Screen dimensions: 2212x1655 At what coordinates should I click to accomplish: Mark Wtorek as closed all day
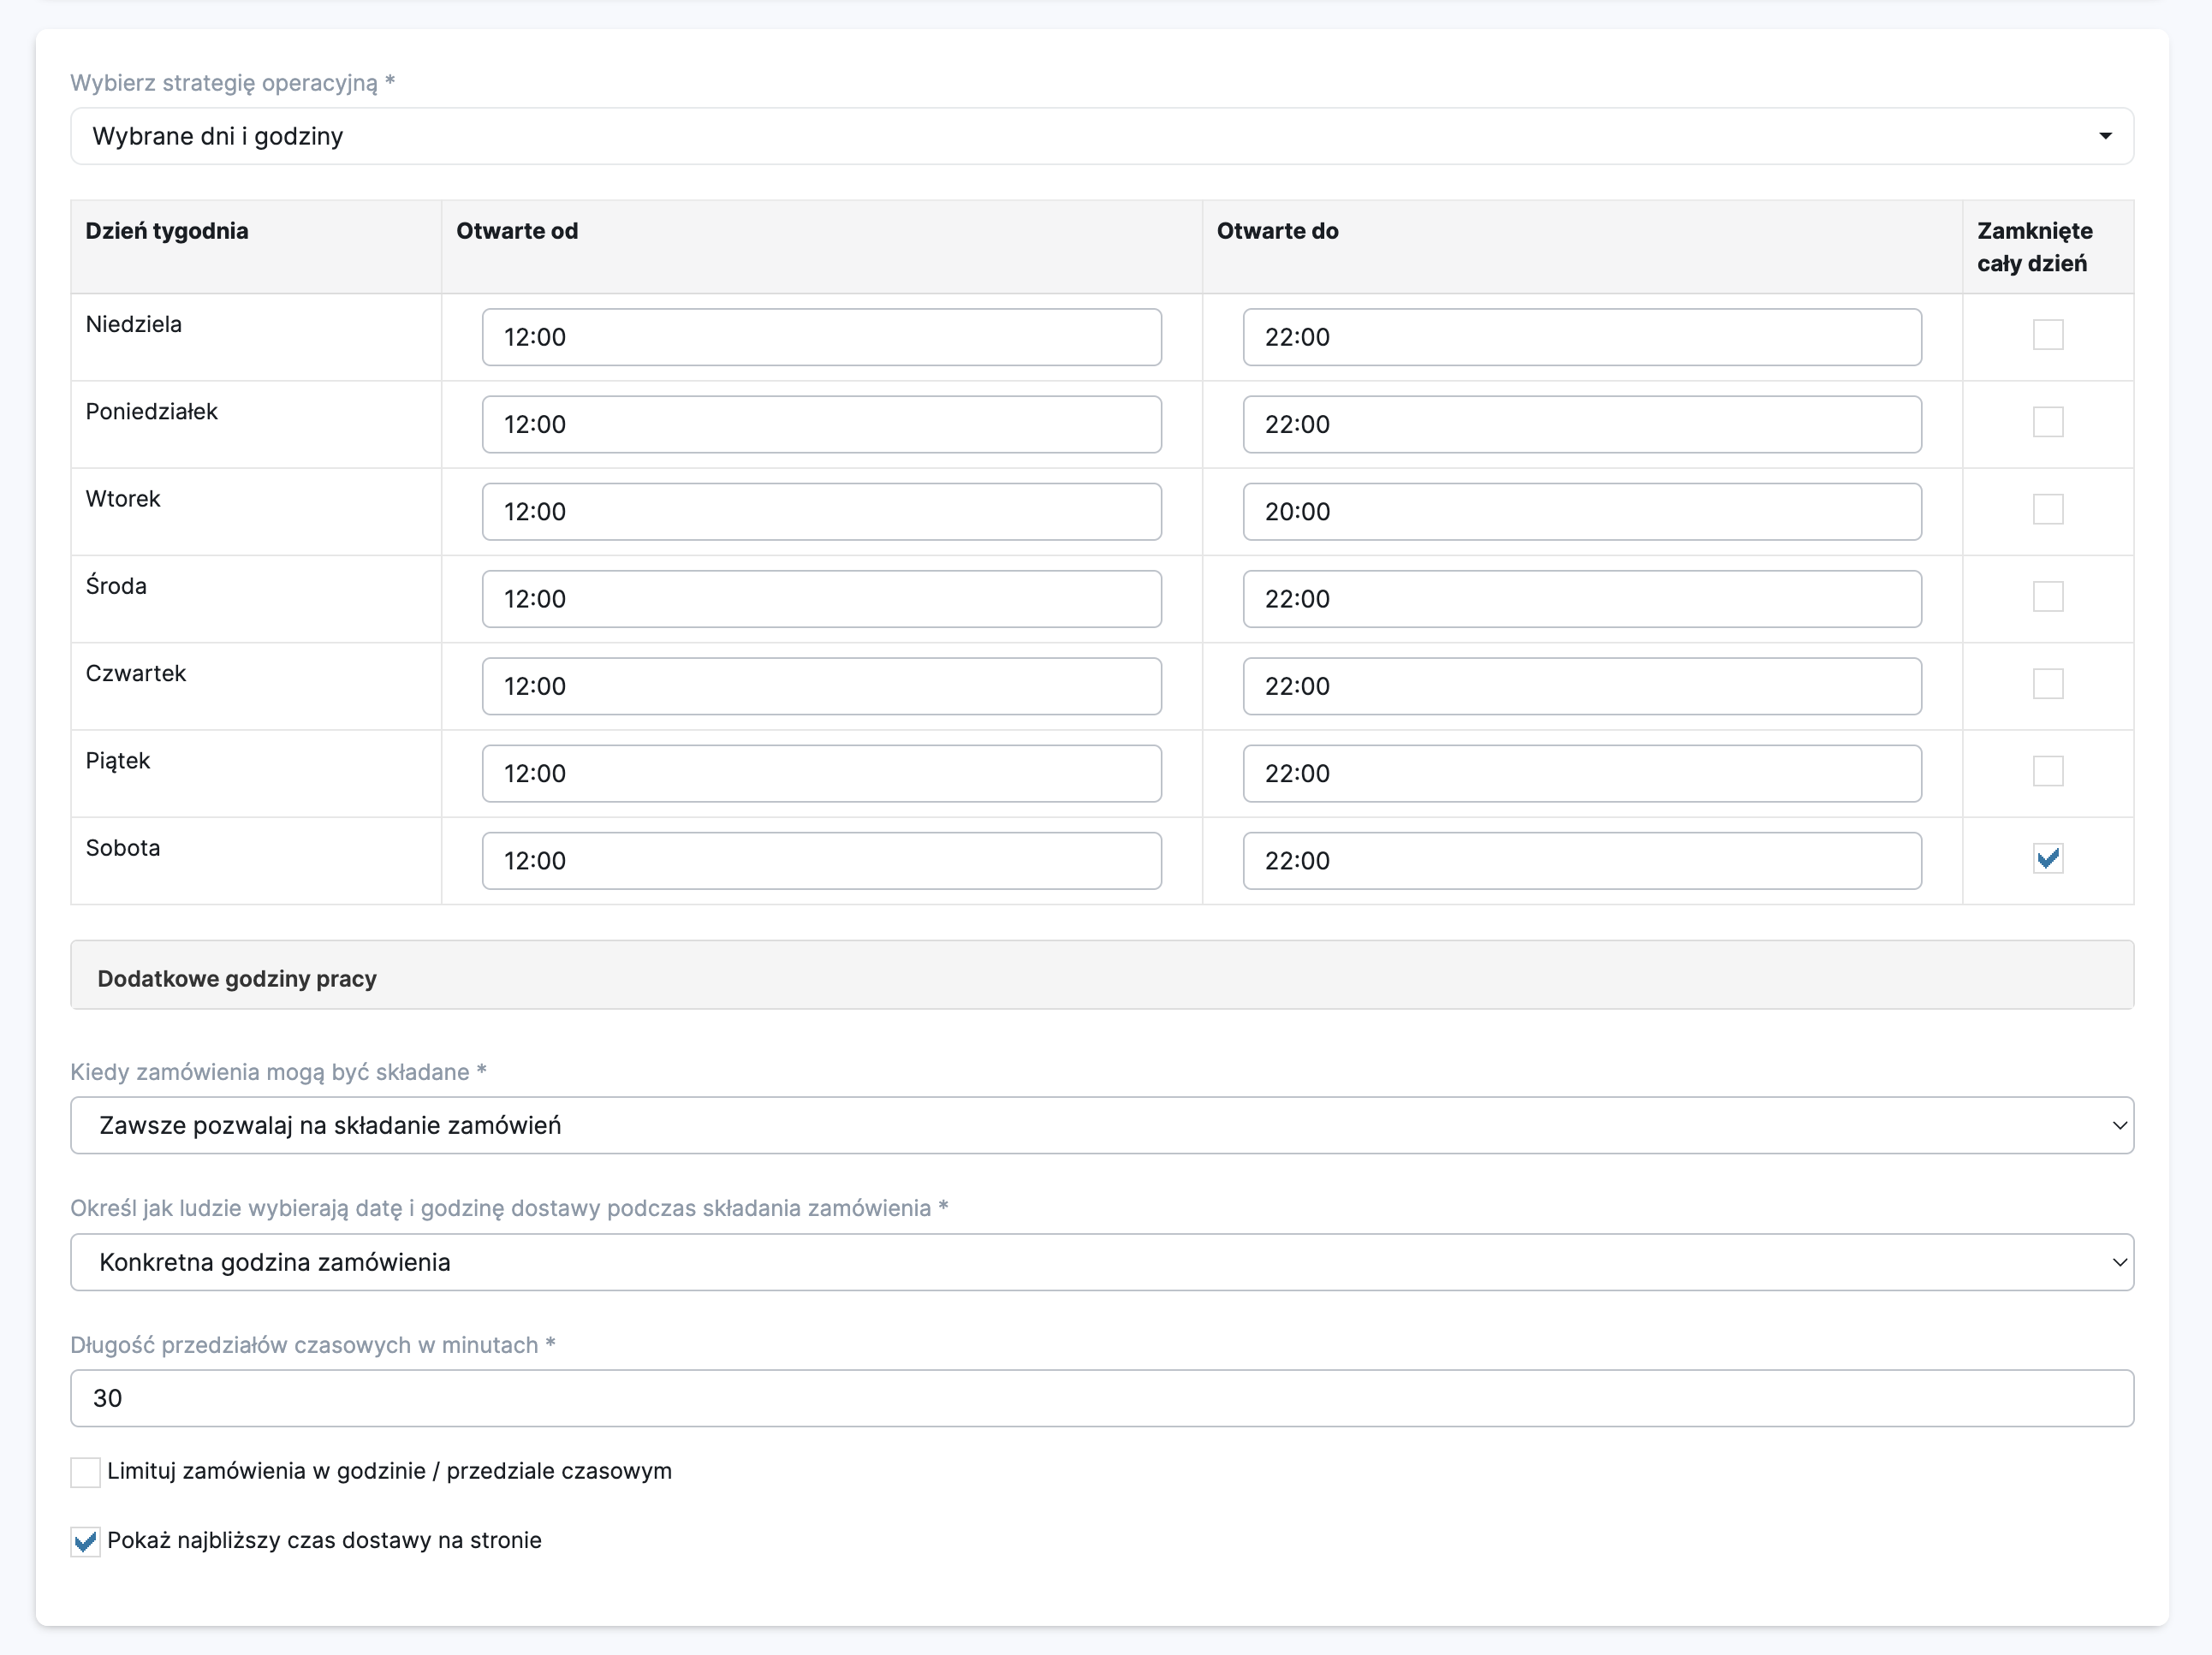pyautogui.click(x=2047, y=510)
